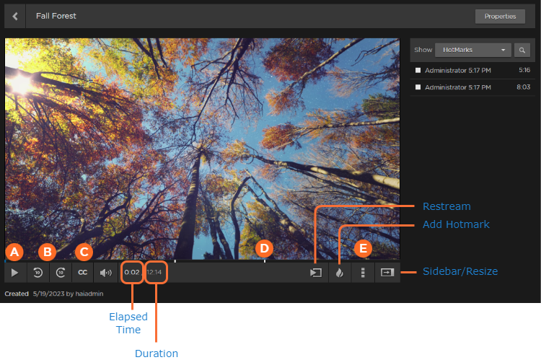This screenshot has height=360, width=541.
Task: Open the three-dot more options menu
Action: [363, 273]
